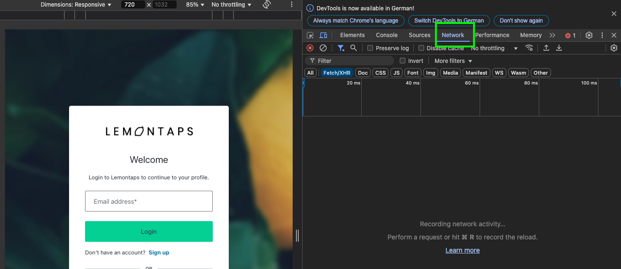Open Dimensions Responsive dropdown

76,5
